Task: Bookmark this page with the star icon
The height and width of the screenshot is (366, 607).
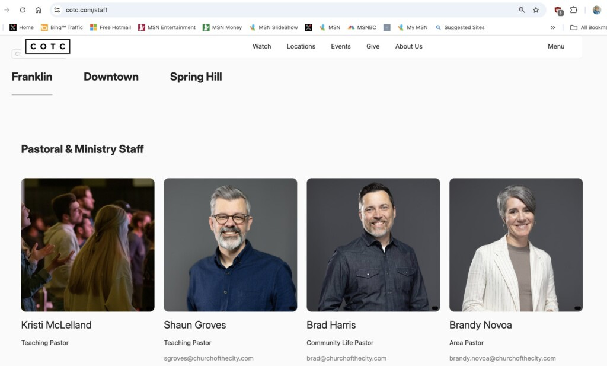Action: [x=536, y=10]
